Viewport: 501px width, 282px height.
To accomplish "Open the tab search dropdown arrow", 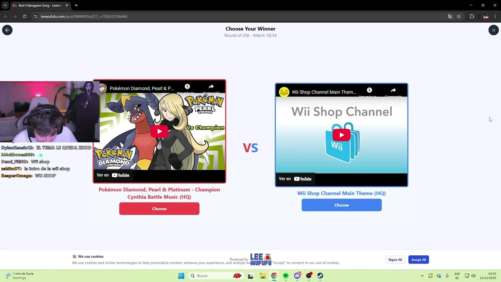I will [x=5, y=5].
